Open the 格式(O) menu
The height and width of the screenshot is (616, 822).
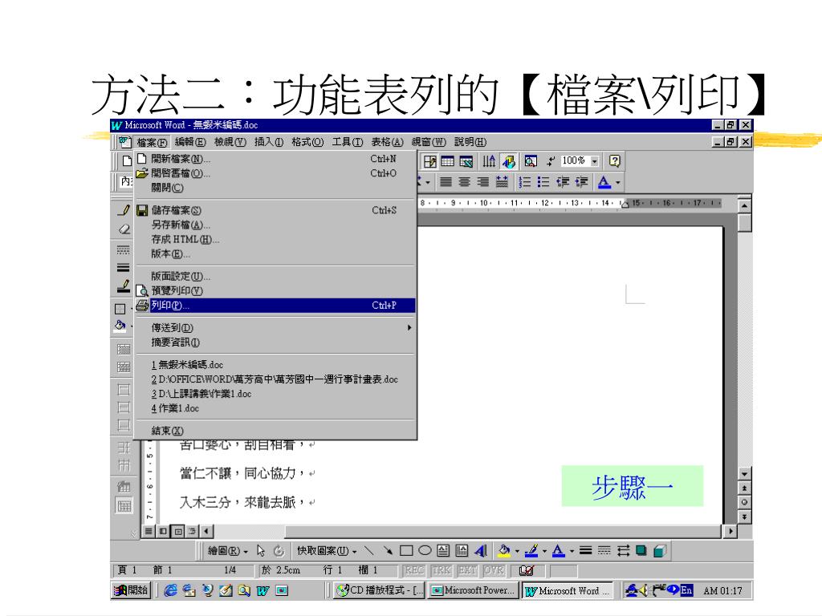pyautogui.click(x=307, y=142)
